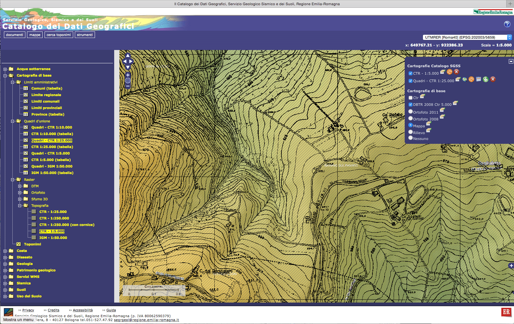Enable the Ctr base cartography checkbox

(x=411, y=98)
